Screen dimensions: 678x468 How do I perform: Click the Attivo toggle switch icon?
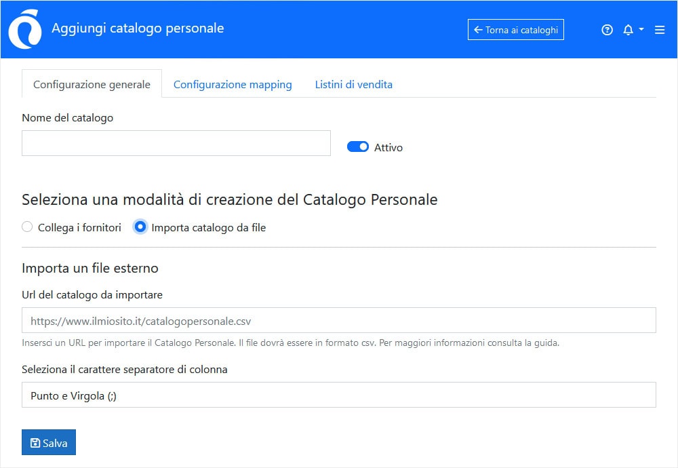coord(357,147)
